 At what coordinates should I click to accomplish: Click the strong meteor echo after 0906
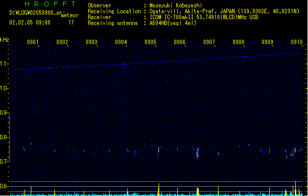[198, 153]
